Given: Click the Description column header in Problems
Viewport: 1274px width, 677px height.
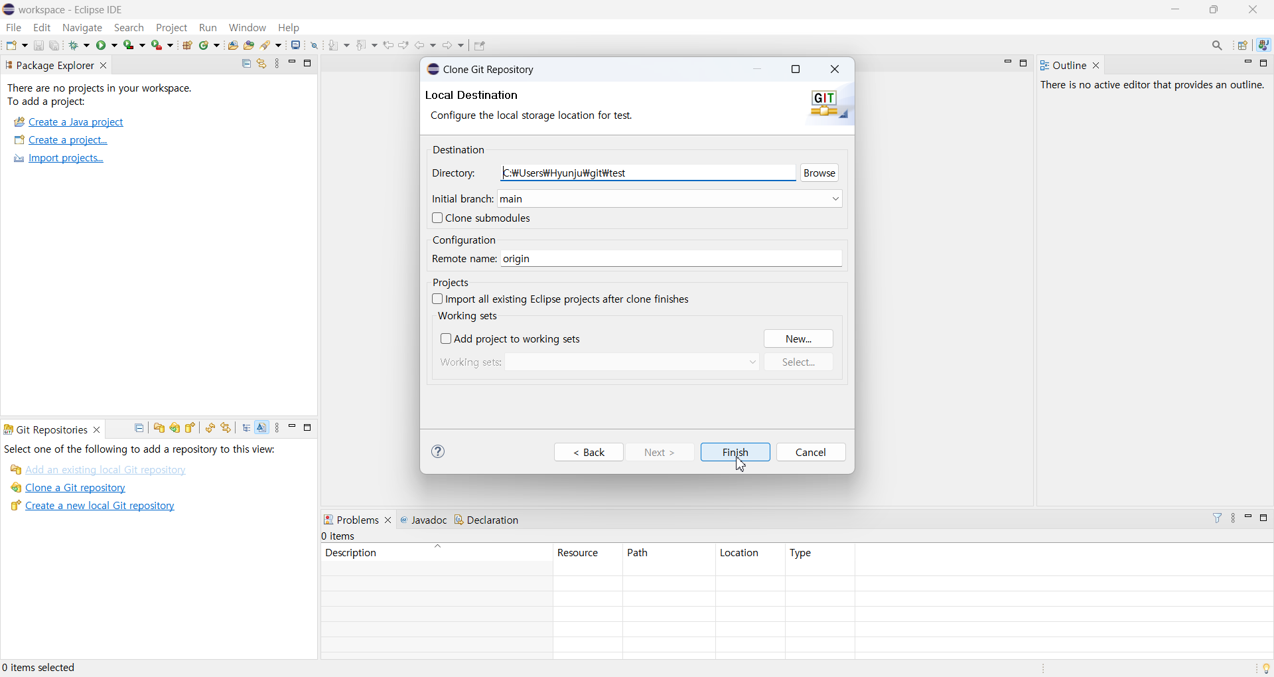Looking at the screenshot, I should coord(437,553).
